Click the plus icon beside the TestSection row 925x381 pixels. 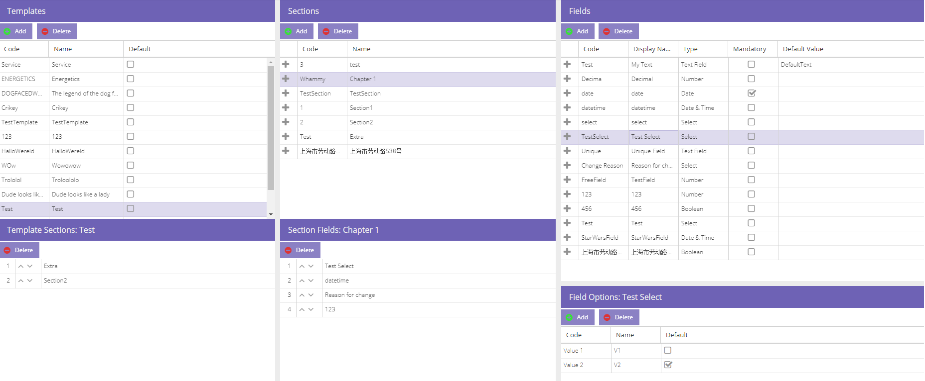pyautogui.click(x=286, y=93)
